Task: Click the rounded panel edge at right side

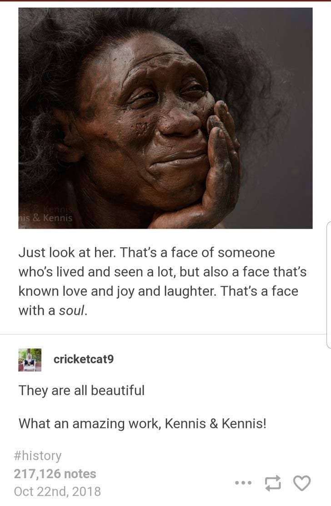Action: pyautogui.click(x=329, y=285)
